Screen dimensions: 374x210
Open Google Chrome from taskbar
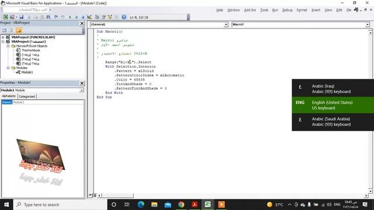click(181, 205)
